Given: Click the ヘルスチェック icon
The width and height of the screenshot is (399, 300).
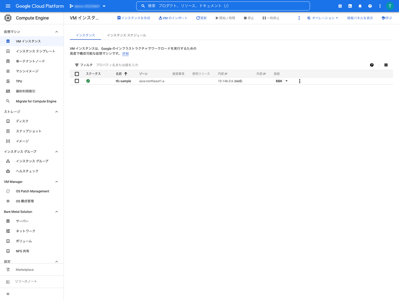Looking at the screenshot, I should pos(8,171).
